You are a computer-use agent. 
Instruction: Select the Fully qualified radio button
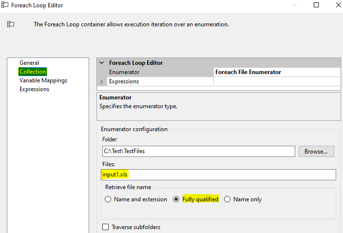point(176,199)
